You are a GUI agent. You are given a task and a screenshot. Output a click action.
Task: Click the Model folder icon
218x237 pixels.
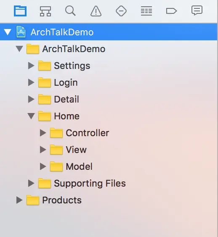tap(56, 166)
